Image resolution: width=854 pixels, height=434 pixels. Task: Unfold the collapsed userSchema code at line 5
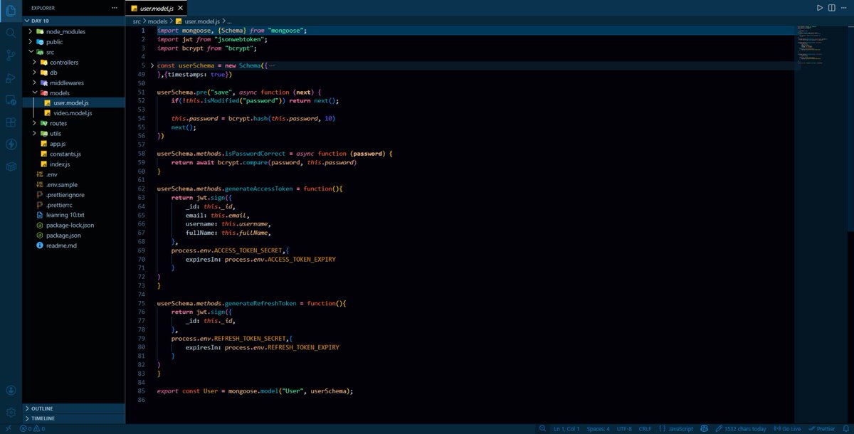pyautogui.click(x=152, y=65)
